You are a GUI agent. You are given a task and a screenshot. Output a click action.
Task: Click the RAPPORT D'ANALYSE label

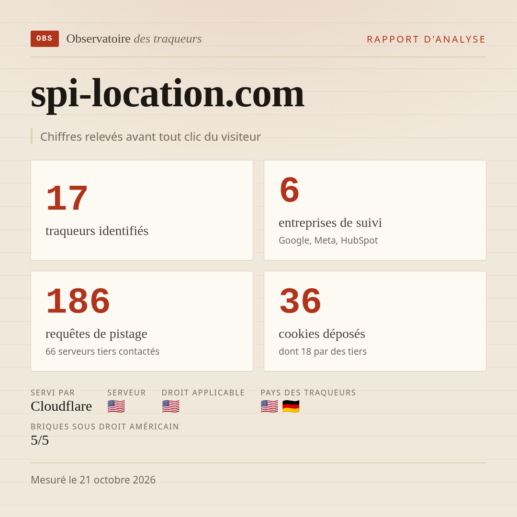(x=427, y=39)
